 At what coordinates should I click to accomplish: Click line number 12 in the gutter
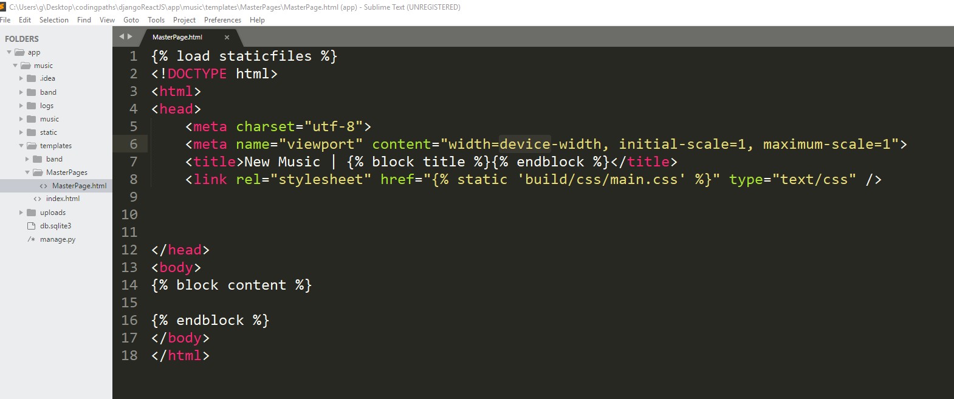[129, 250]
